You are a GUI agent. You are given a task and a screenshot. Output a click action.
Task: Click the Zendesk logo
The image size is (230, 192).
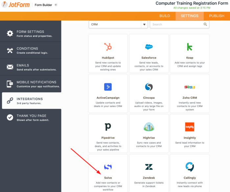coord(149,167)
